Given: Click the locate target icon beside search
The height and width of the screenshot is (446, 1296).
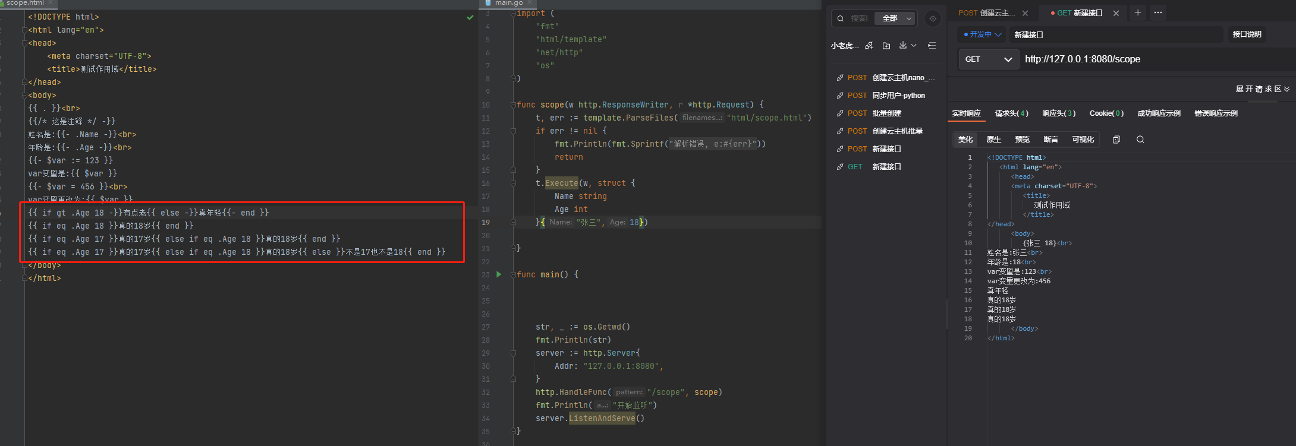Looking at the screenshot, I should point(933,18).
